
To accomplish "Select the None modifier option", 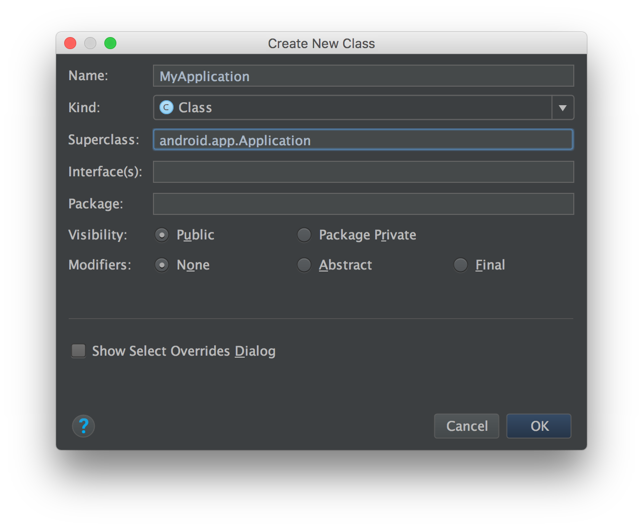I will (x=162, y=264).
